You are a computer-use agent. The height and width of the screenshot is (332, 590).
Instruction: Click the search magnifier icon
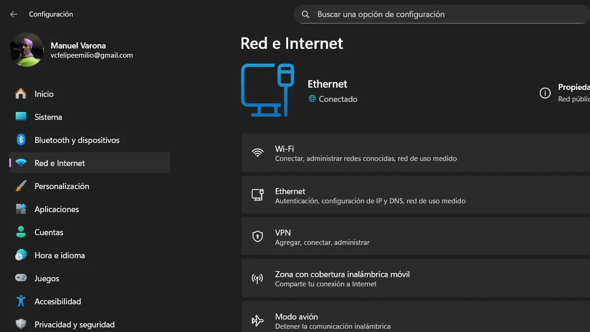pyautogui.click(x=305, y=14)
